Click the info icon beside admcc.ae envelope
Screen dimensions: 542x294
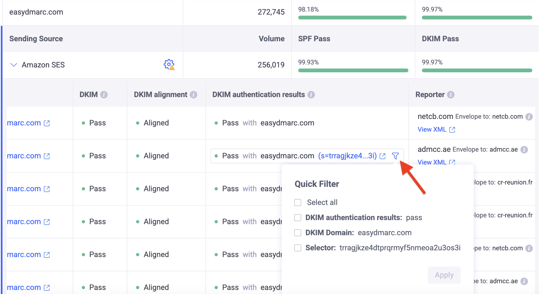tap(525, 149)
